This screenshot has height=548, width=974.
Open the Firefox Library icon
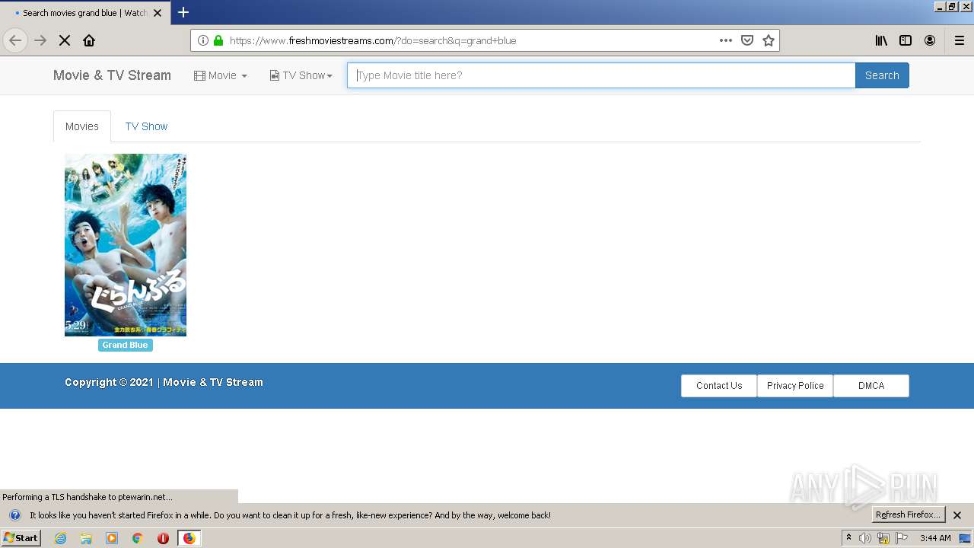(881, 40)
